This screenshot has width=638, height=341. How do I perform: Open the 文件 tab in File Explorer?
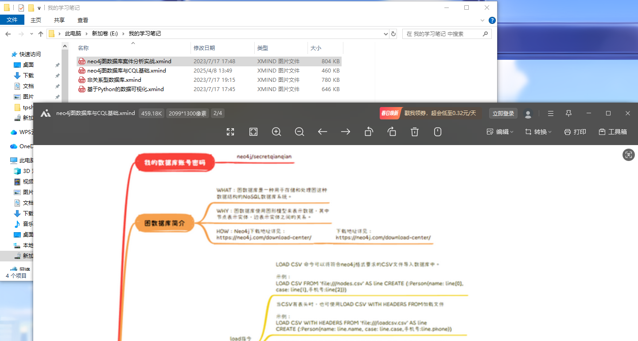pos(12,20)
